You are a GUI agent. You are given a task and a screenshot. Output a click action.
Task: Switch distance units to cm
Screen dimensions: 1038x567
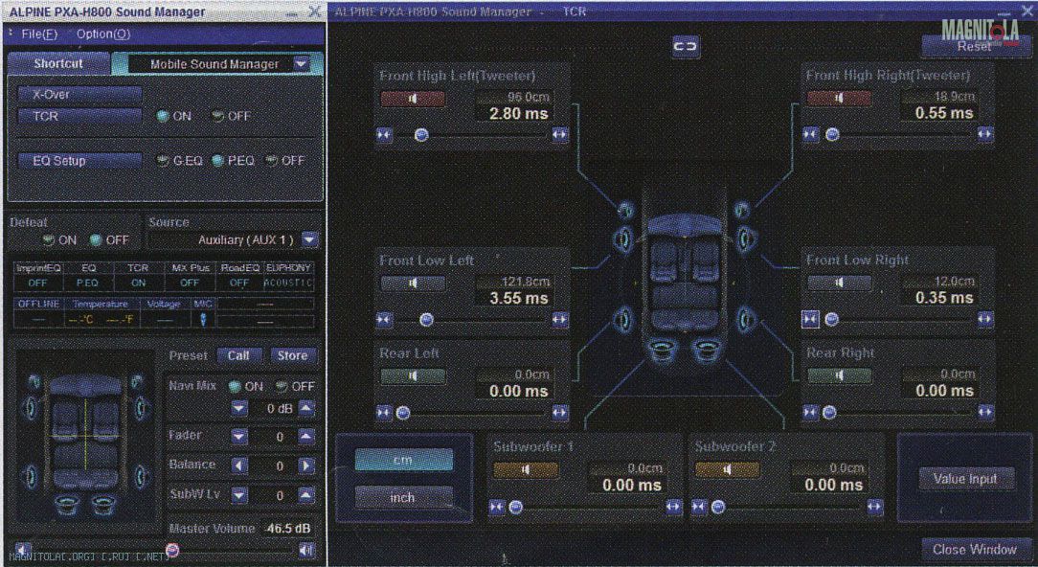(404, 461)
